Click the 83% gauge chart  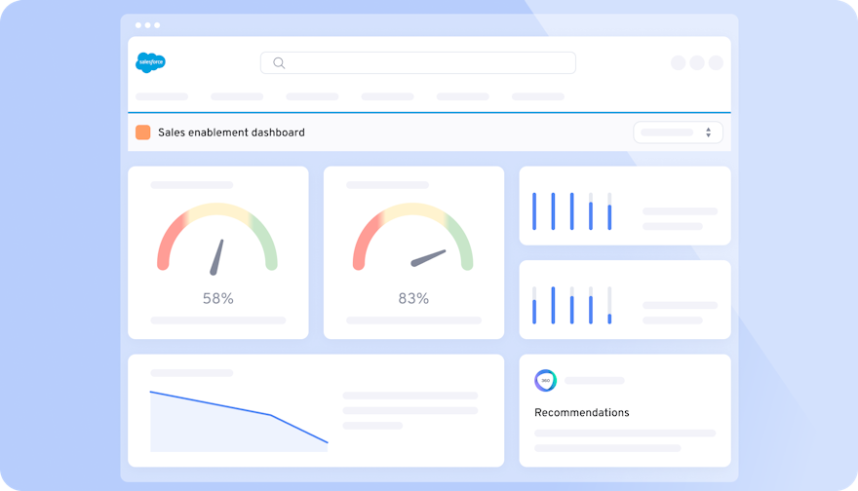tap(413, 239)
